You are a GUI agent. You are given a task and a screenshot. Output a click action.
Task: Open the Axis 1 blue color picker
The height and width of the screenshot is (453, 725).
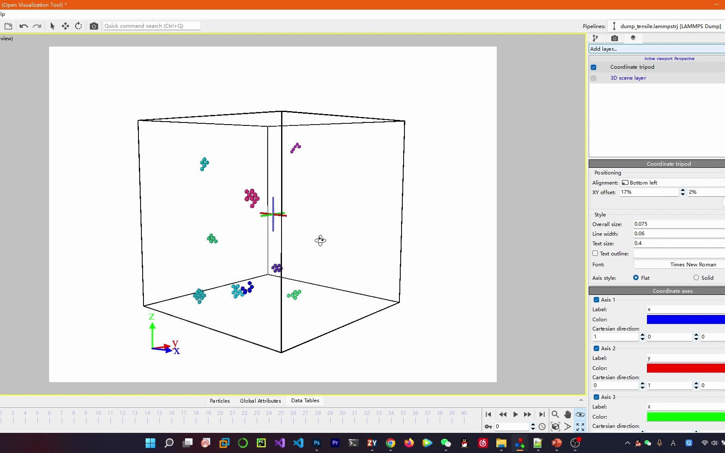pos(686,320)
